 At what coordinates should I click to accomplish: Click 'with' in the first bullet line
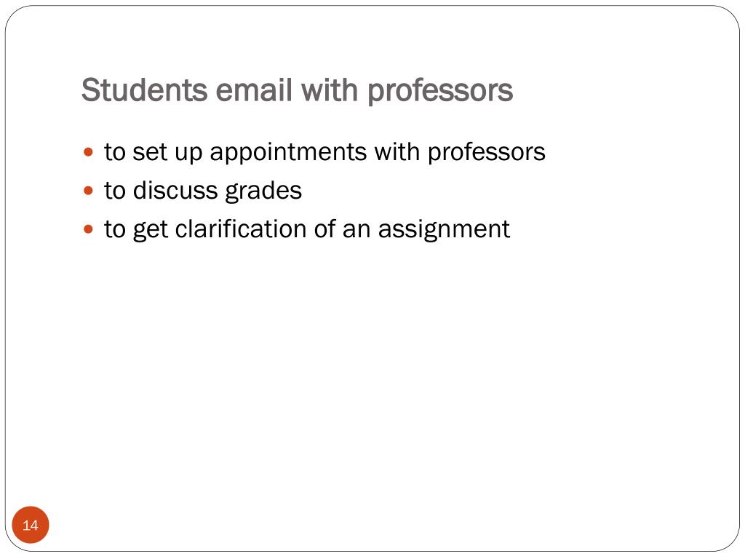click(x=397, y=152)
